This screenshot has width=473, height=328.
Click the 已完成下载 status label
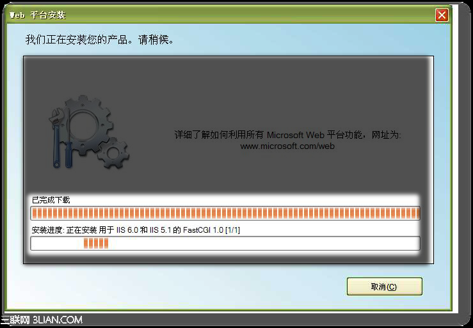coord(51,200)
